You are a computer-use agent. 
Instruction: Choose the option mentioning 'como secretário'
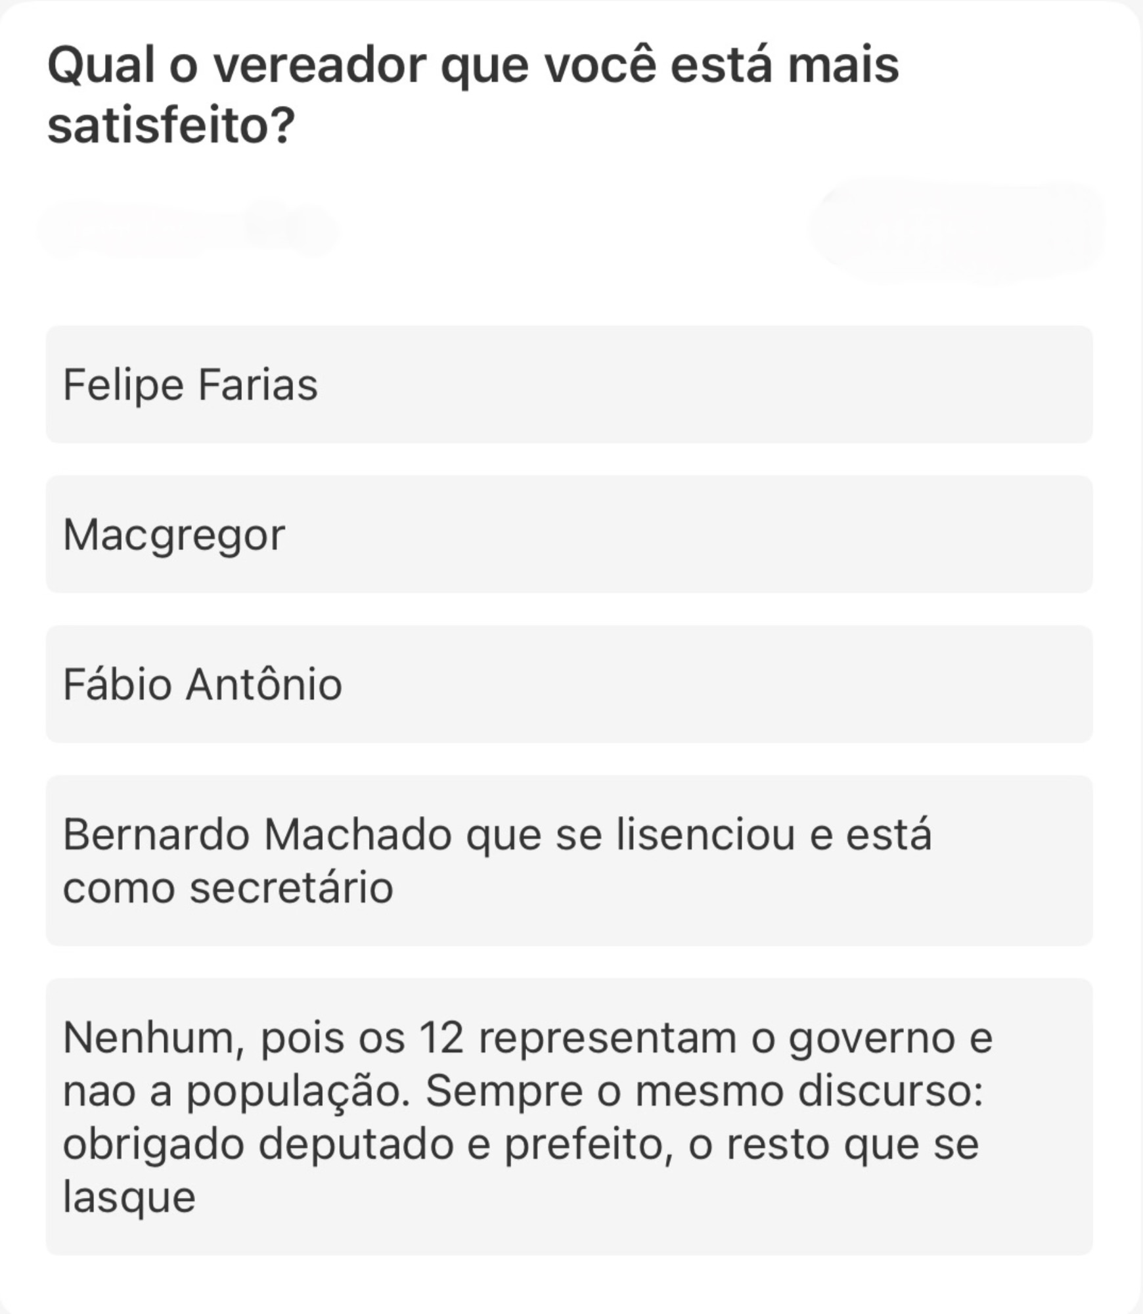pyautogui.click(x=569, y=861)
